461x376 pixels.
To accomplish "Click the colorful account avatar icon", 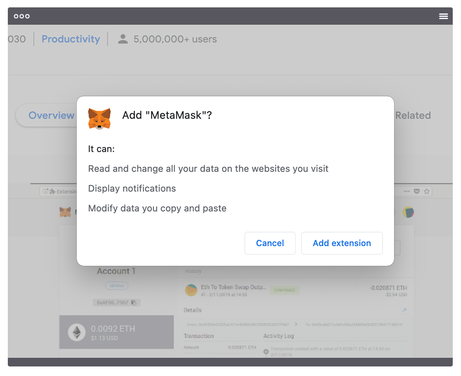I will 408,212.
